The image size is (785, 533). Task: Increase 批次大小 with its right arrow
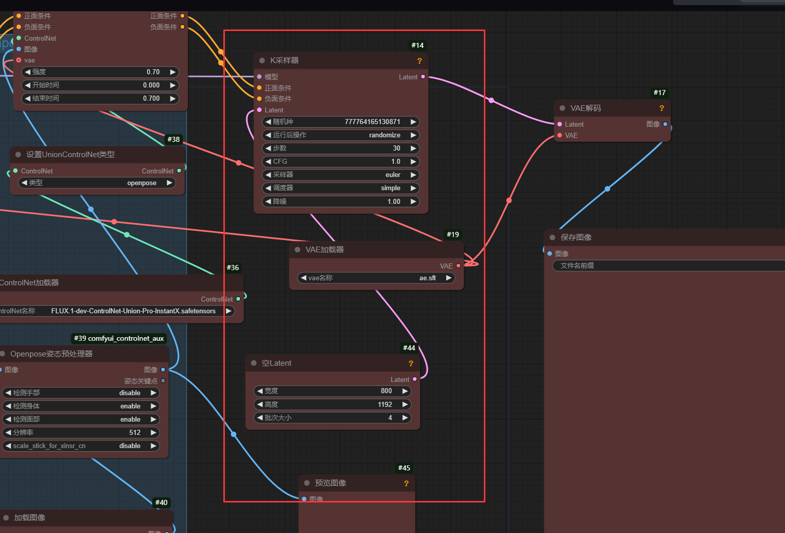coord(405,418)
